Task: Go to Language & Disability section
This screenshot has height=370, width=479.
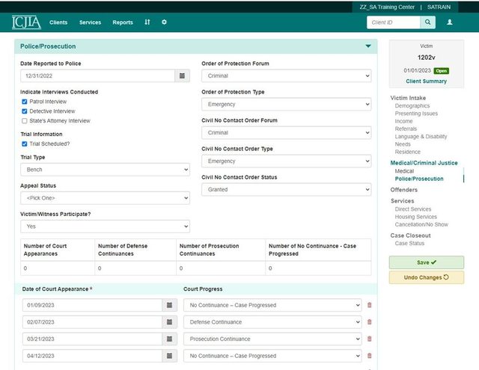Action: pos(421,136)
